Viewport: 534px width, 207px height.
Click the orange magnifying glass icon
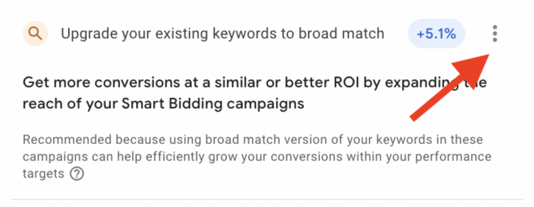click(x=35, y=34)
